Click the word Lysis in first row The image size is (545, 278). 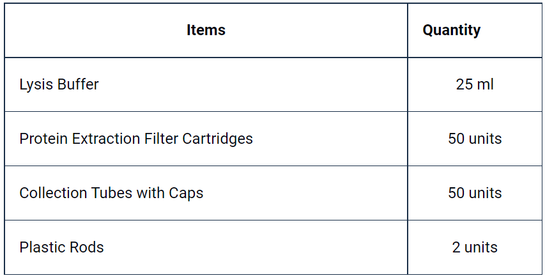click(36, 85)
